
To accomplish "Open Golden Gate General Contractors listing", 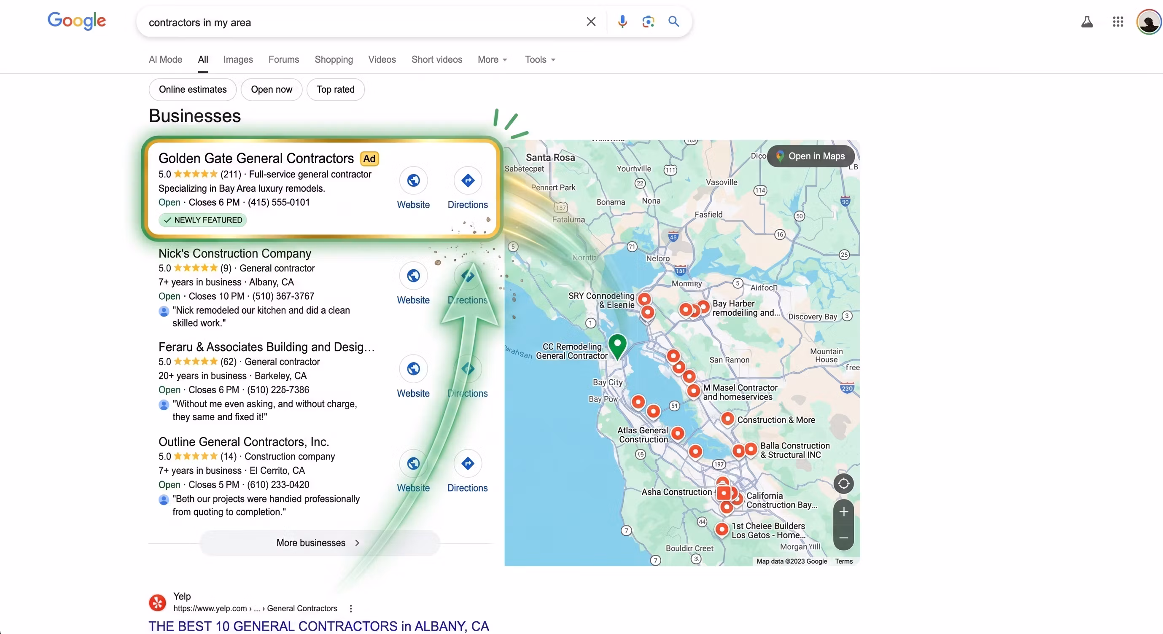I will 256,158.
